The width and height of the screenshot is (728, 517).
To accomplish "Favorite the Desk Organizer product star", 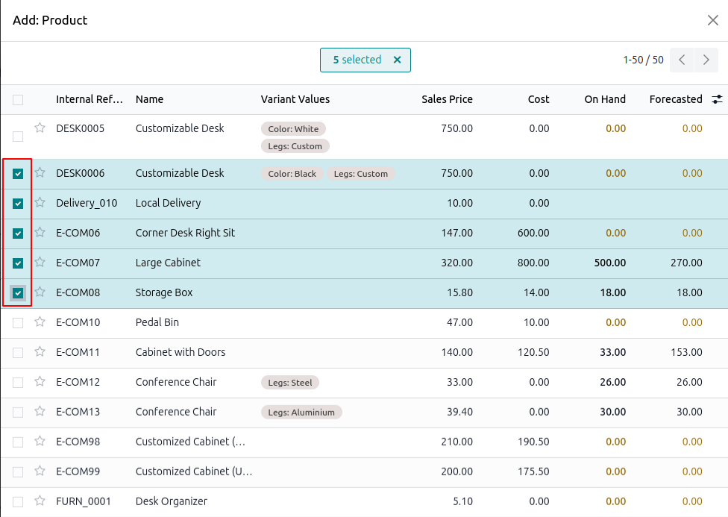I will [x=40, y=501].
